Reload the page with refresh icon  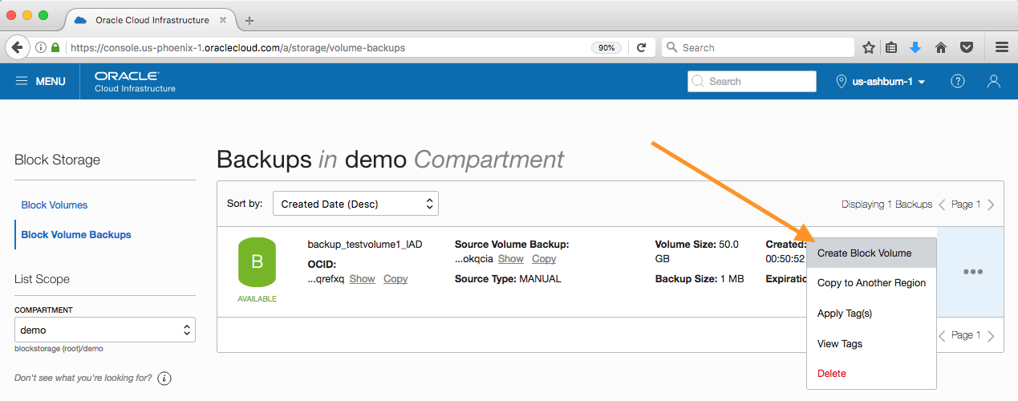click(641, 47)
